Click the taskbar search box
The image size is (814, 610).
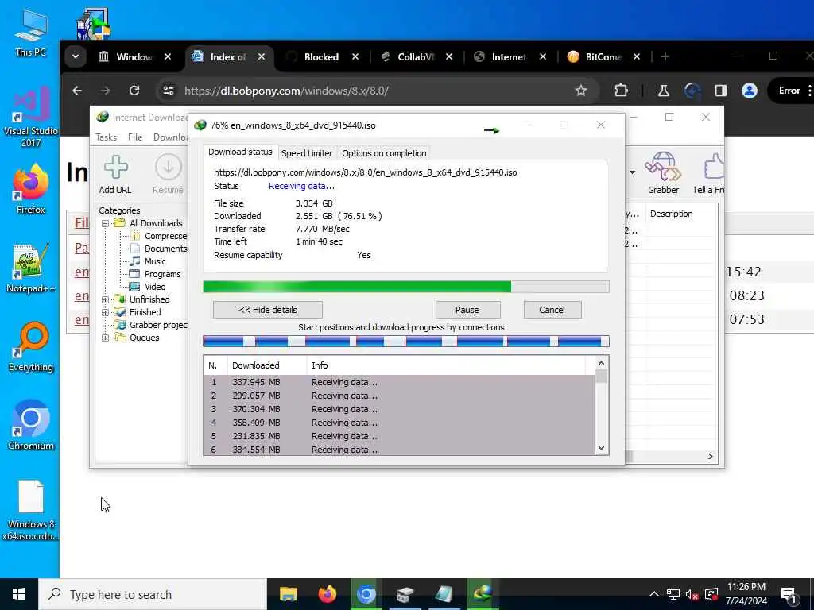[x=153, y=594]
